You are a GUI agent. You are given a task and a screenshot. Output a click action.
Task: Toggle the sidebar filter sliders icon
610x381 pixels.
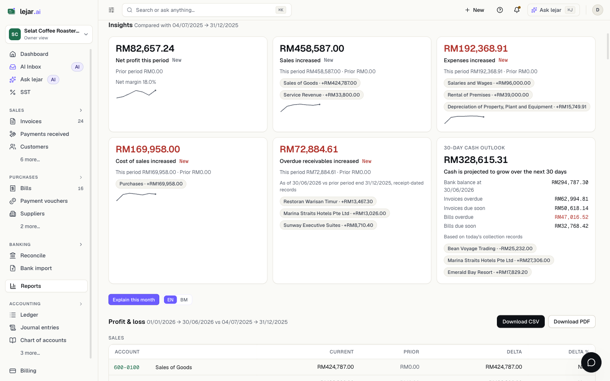[x=111, y=10]
